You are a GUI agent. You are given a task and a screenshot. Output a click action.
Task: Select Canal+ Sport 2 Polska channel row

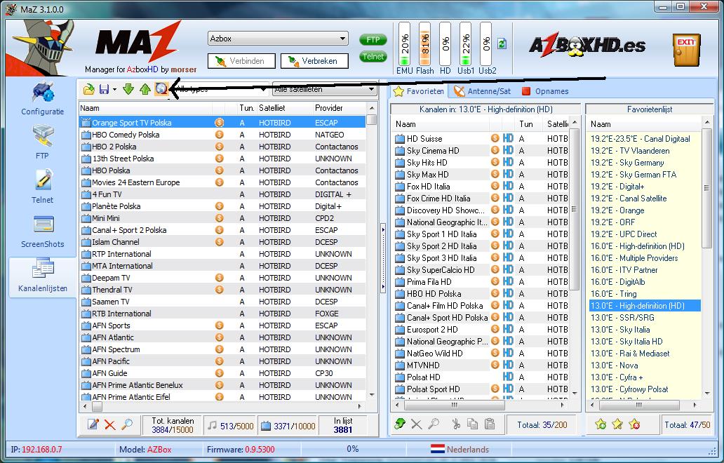click(222, 230)
